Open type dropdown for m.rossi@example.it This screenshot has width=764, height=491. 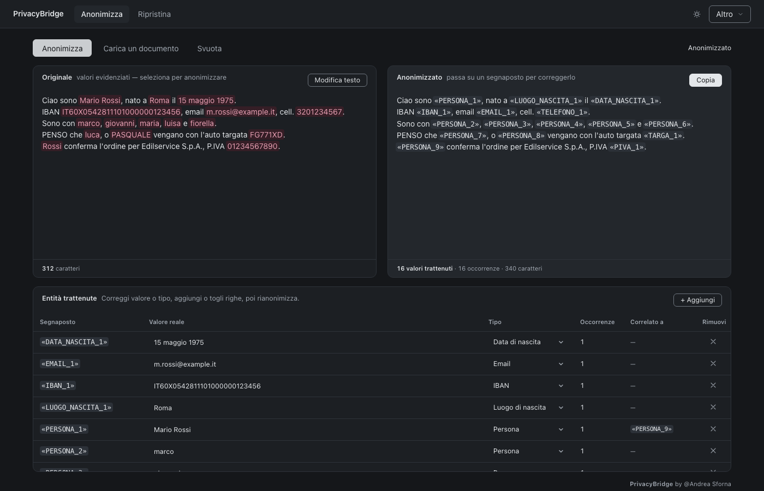(528, 364)
